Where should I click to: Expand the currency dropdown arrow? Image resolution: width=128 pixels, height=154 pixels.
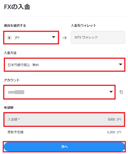53,37
